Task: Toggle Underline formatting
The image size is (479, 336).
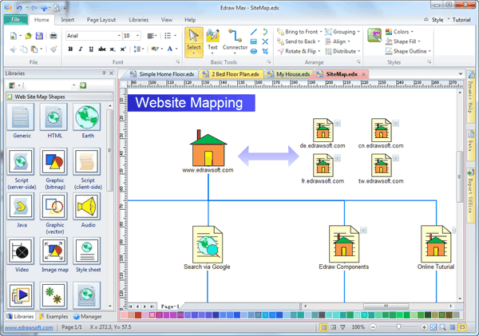Action: tap(91, 49)
